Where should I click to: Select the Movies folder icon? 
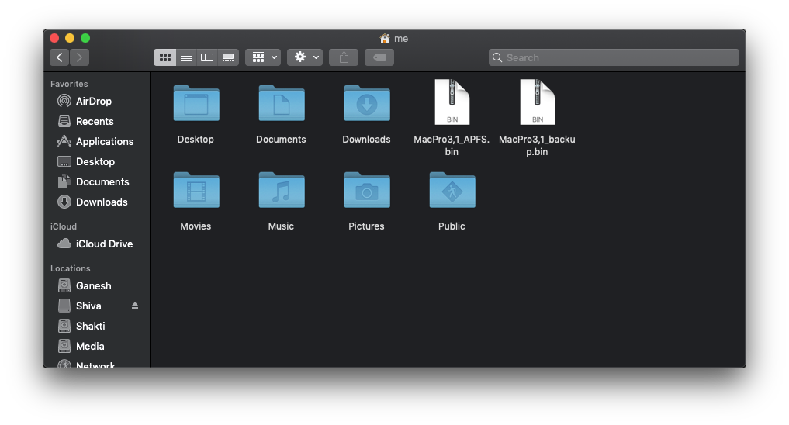coord(196,190)
